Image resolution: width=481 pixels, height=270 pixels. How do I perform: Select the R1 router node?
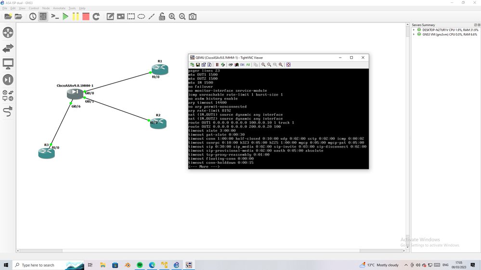pos(160,70)
